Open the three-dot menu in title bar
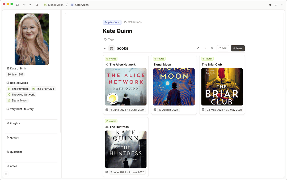 point(282,5)
